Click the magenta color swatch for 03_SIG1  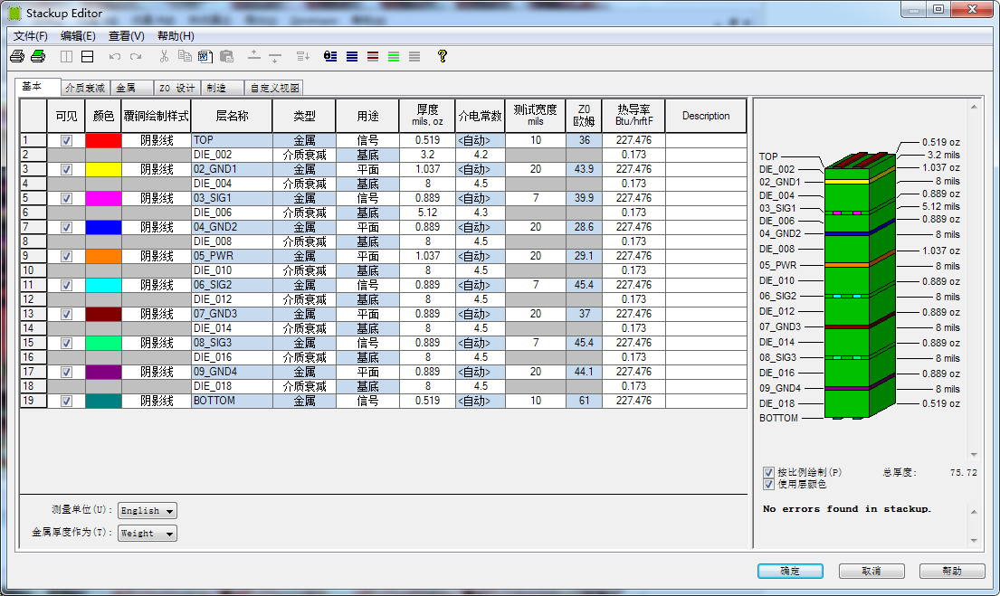(x=103, y=198)
